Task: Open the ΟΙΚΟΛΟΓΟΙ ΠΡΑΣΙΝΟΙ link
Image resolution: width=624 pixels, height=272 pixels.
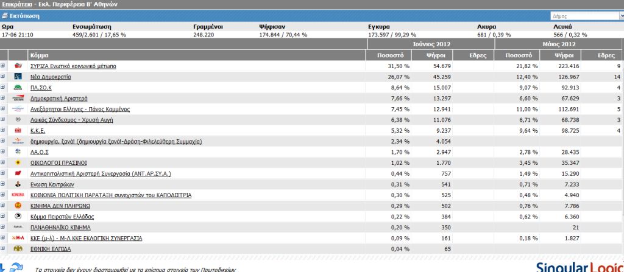Action: [58, 162]
